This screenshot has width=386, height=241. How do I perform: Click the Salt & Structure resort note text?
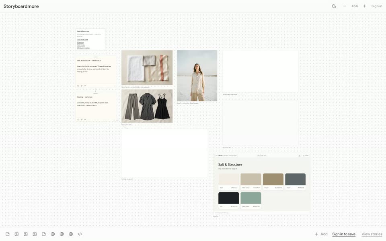click(x=94, y=66)
